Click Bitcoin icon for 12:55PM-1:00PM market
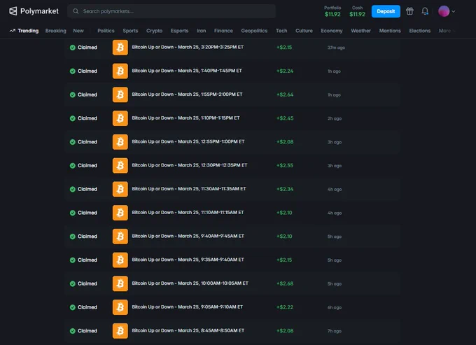The width and height of the screenshot is (476, 345). click(x=120, y=142)
